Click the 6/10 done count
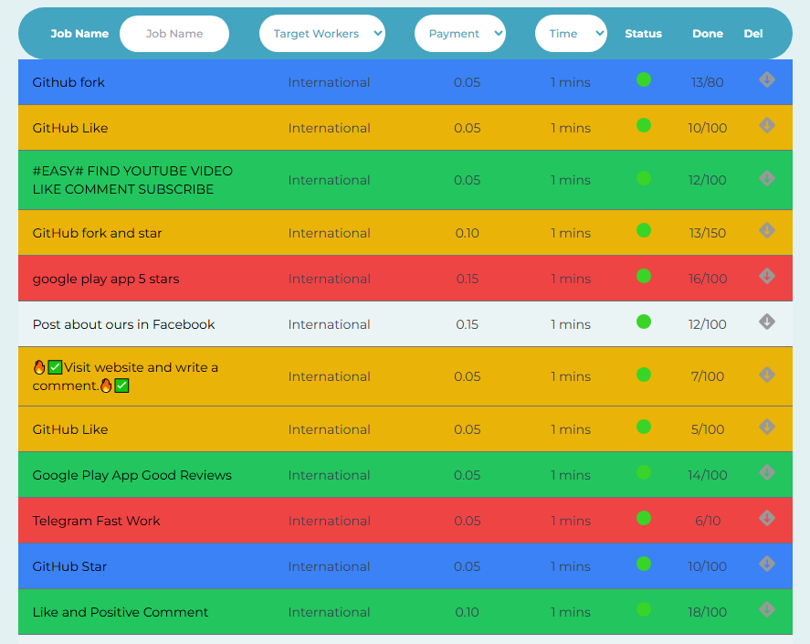Screen dimensions: 810x644 pyautogui.click(x=707, y=521)
